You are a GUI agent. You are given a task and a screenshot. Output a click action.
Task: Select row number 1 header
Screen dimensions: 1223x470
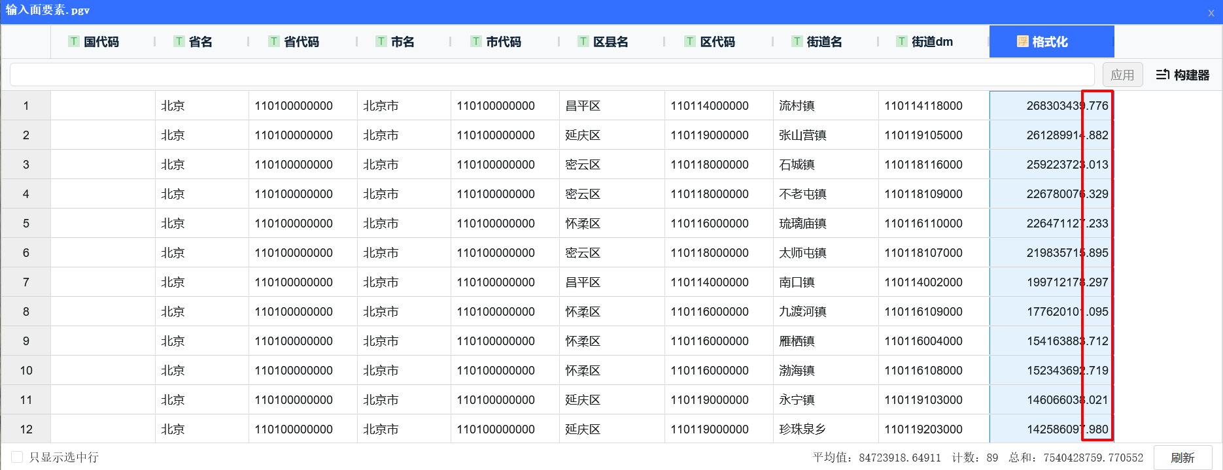point(26,106)
